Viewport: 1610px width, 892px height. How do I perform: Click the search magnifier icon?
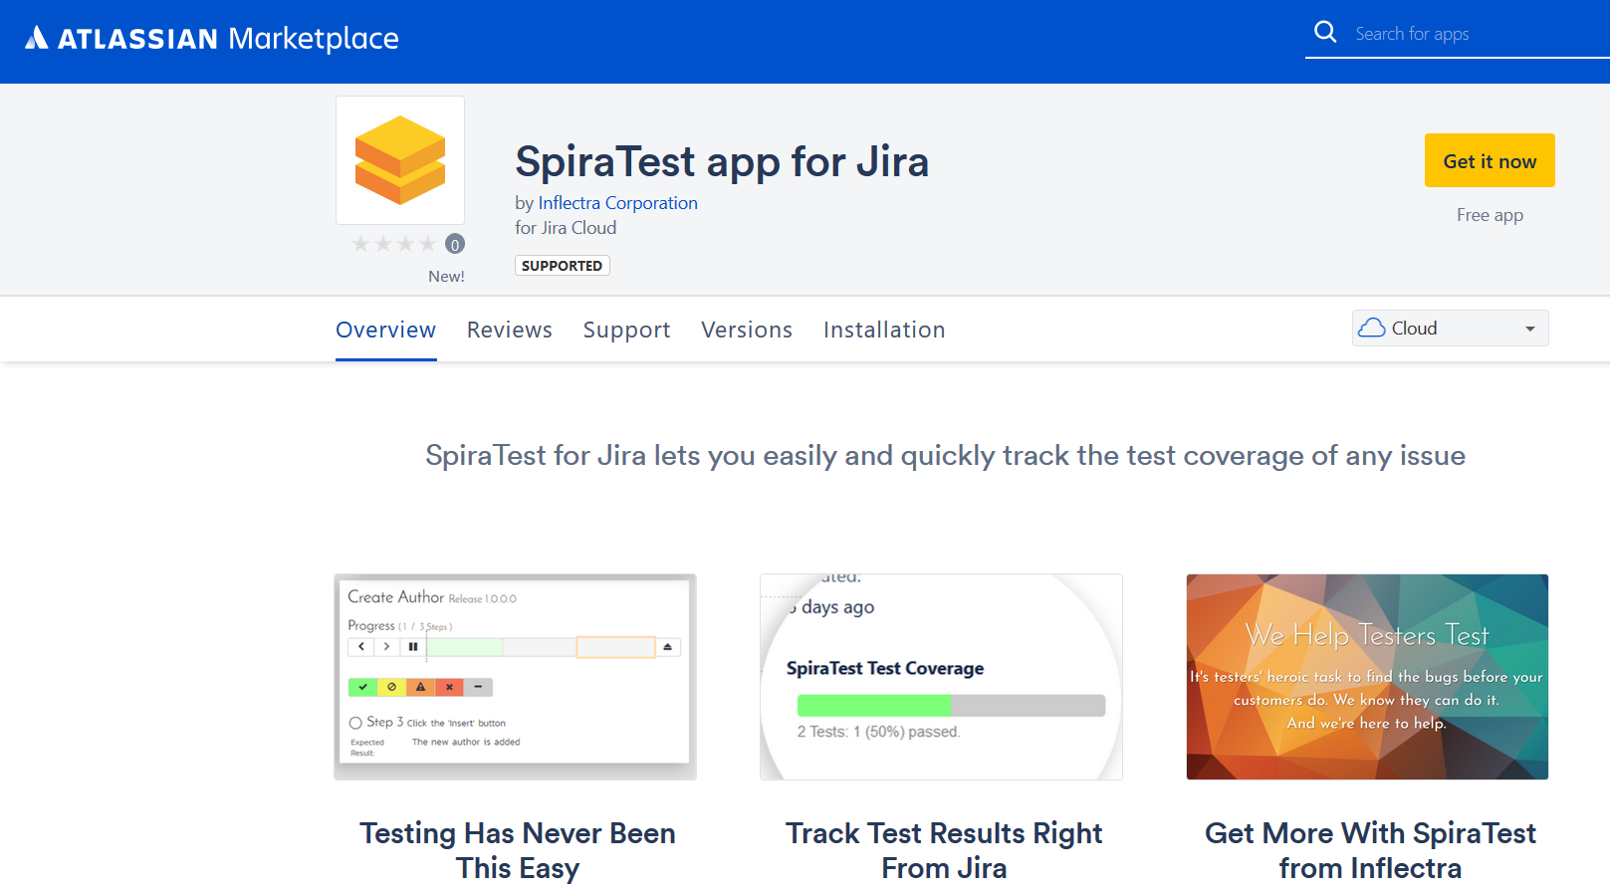click(1325, 32)
